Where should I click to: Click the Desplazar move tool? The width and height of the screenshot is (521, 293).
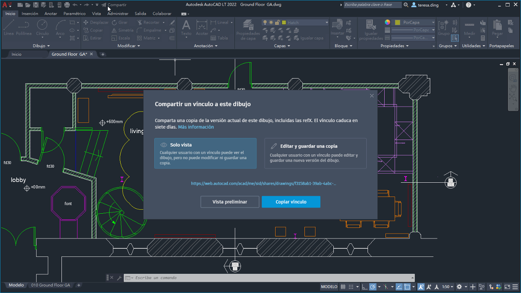tap(96, 23)
